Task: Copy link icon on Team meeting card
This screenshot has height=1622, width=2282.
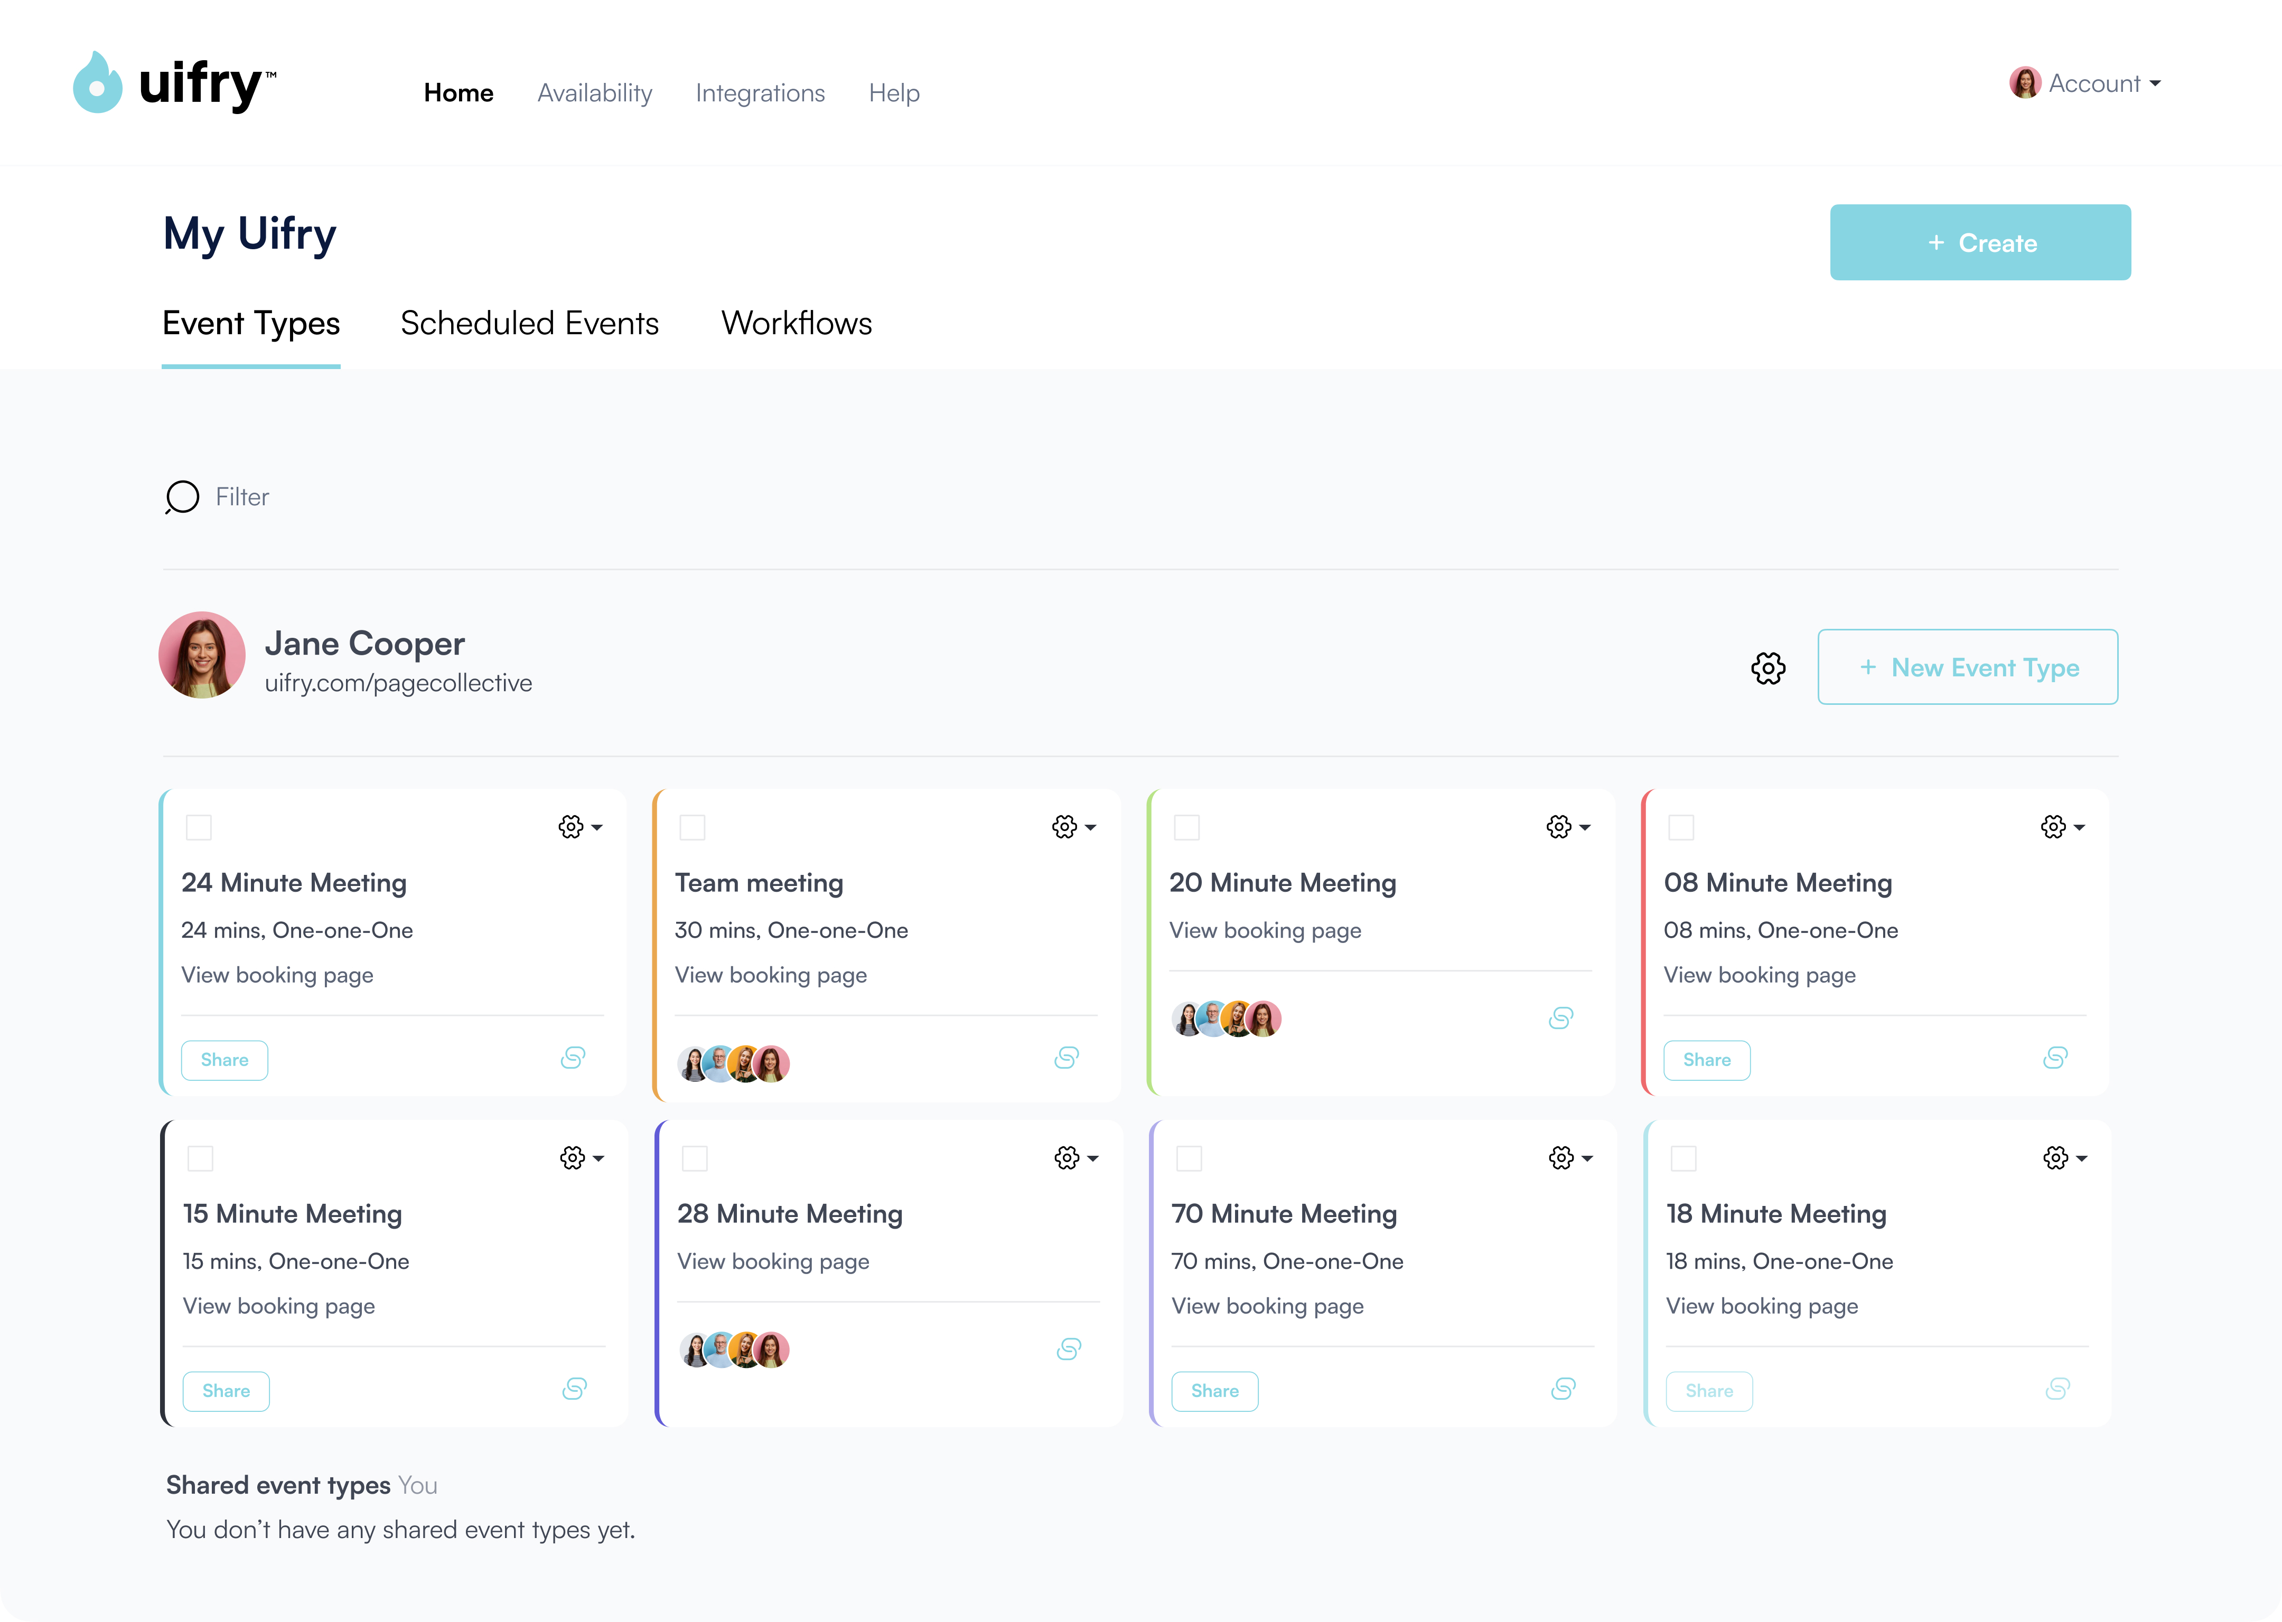Action: click(1066, 1058)
